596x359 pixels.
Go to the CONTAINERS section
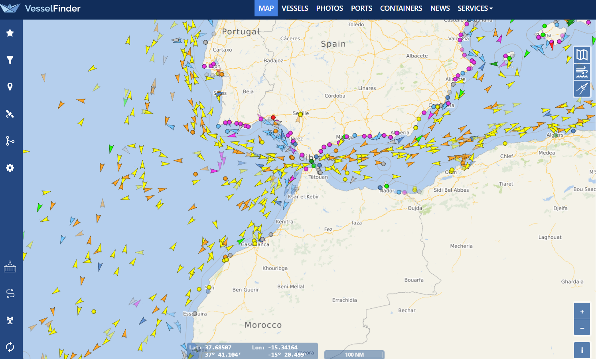[x=401, y=8]
